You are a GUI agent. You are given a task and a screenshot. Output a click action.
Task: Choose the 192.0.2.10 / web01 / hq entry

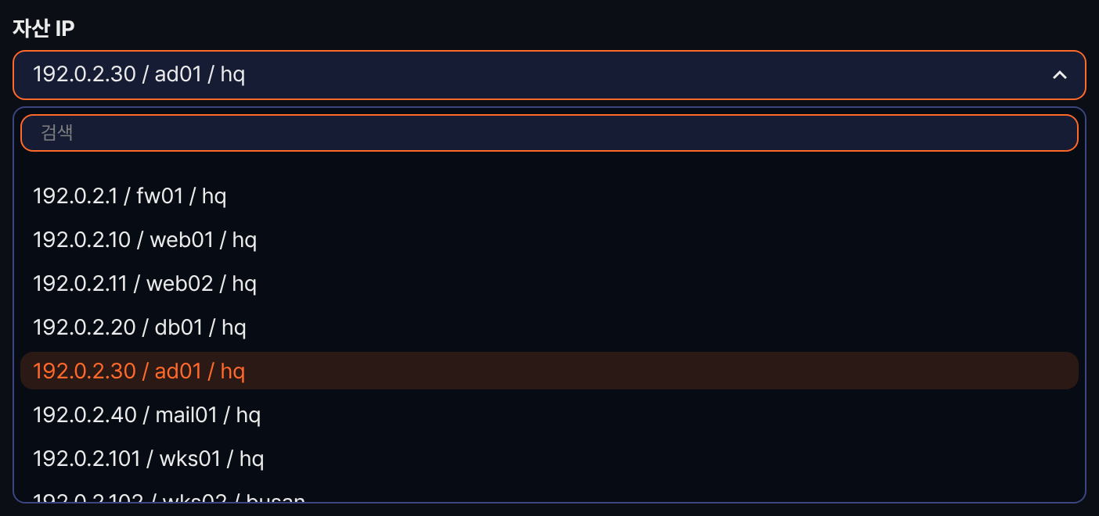pyautogui.click(x=549, y=239)
